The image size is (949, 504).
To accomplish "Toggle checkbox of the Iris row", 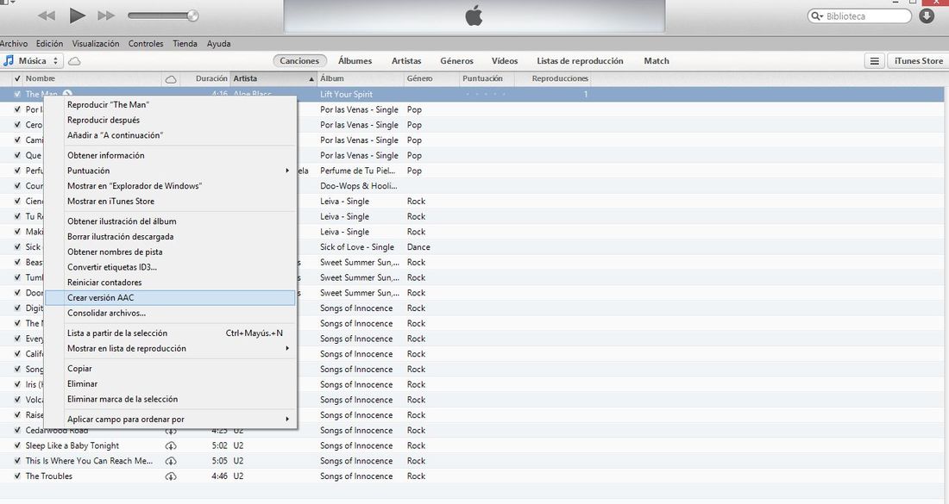I will click(x=17, y=384).
